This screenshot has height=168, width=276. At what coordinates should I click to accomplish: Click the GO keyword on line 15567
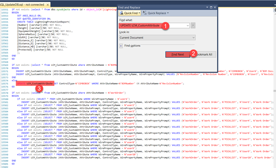click(x=13, y=59)
